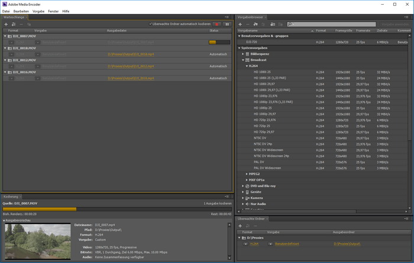Click the delete preset minus icon in Vorgabenbrowser
This screenshot has height=263, width=414.
(x=247, y=24)
